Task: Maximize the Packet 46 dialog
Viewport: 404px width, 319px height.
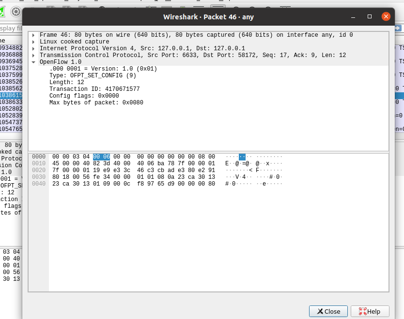Action: (x=370, y=17)
